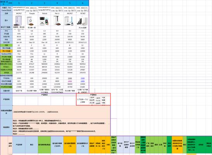Image resolution: width=212 pixels, height=155 pixels.
Task: Select the cell with value 23080
Action: (19, 87)
